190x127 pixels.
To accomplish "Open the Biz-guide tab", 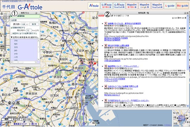I will tap(183, 6).
